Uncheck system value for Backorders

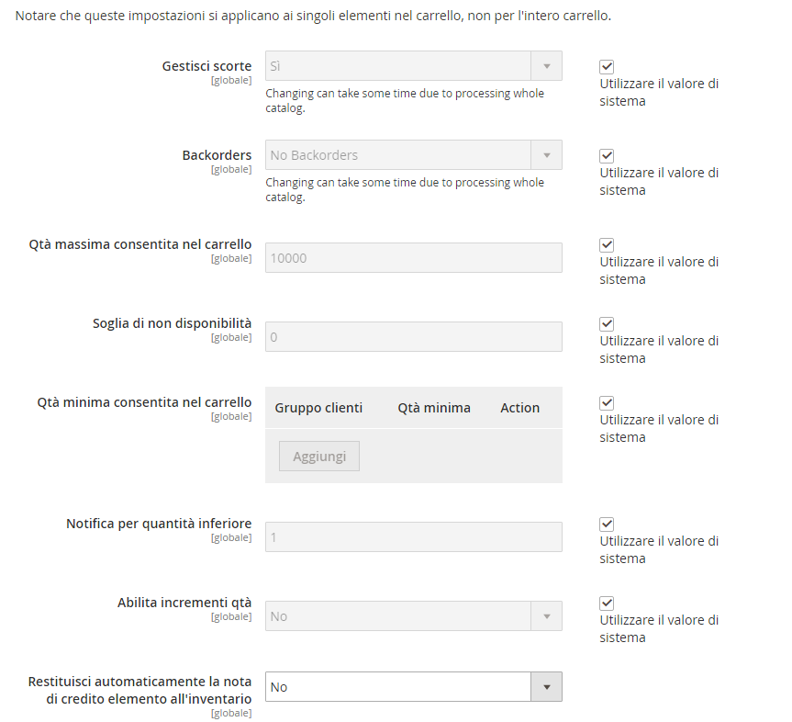pyautogui.click(x=607, y=155)
